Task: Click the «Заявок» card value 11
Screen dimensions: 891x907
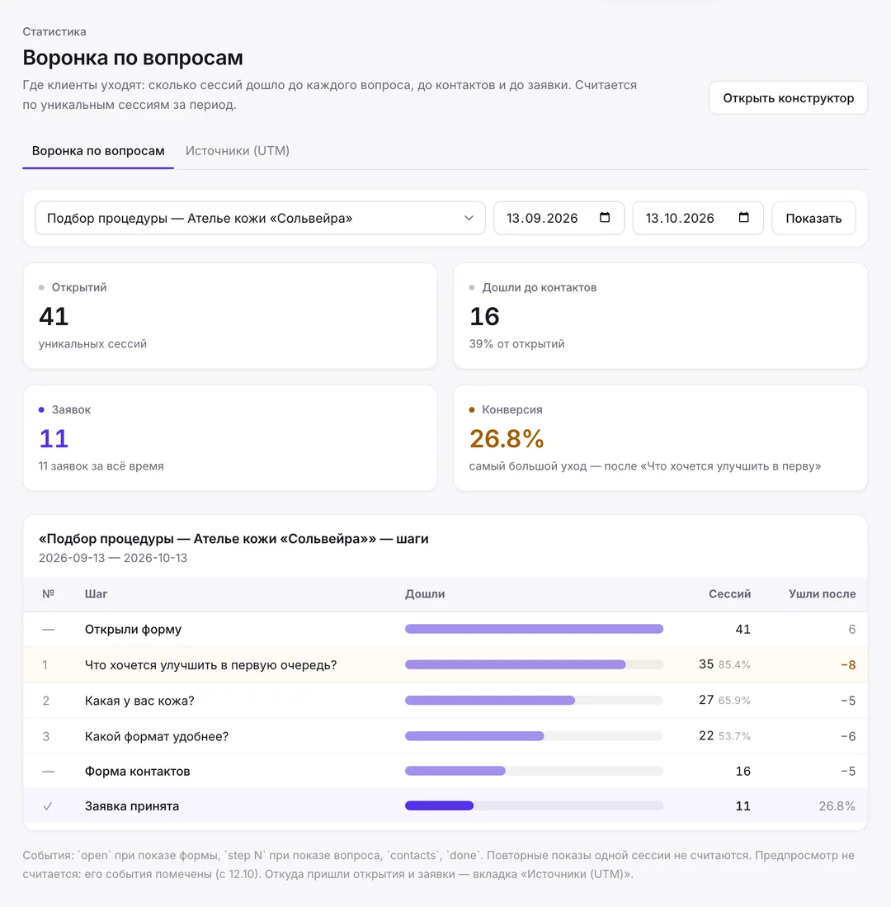Action: pyautogui.click(x=54, y=438)
